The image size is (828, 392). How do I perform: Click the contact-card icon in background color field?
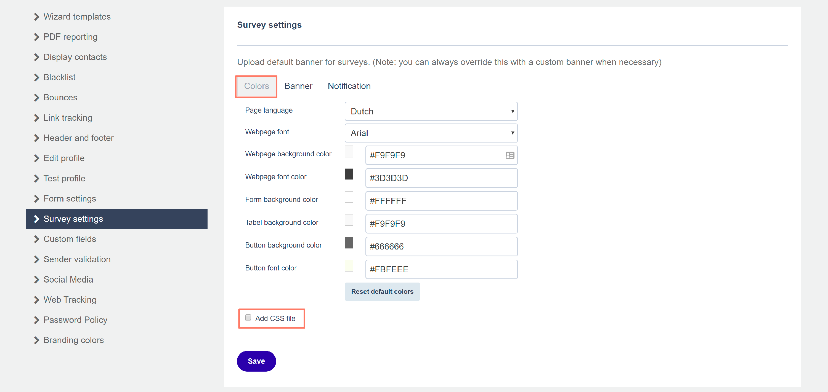[510, 155]
